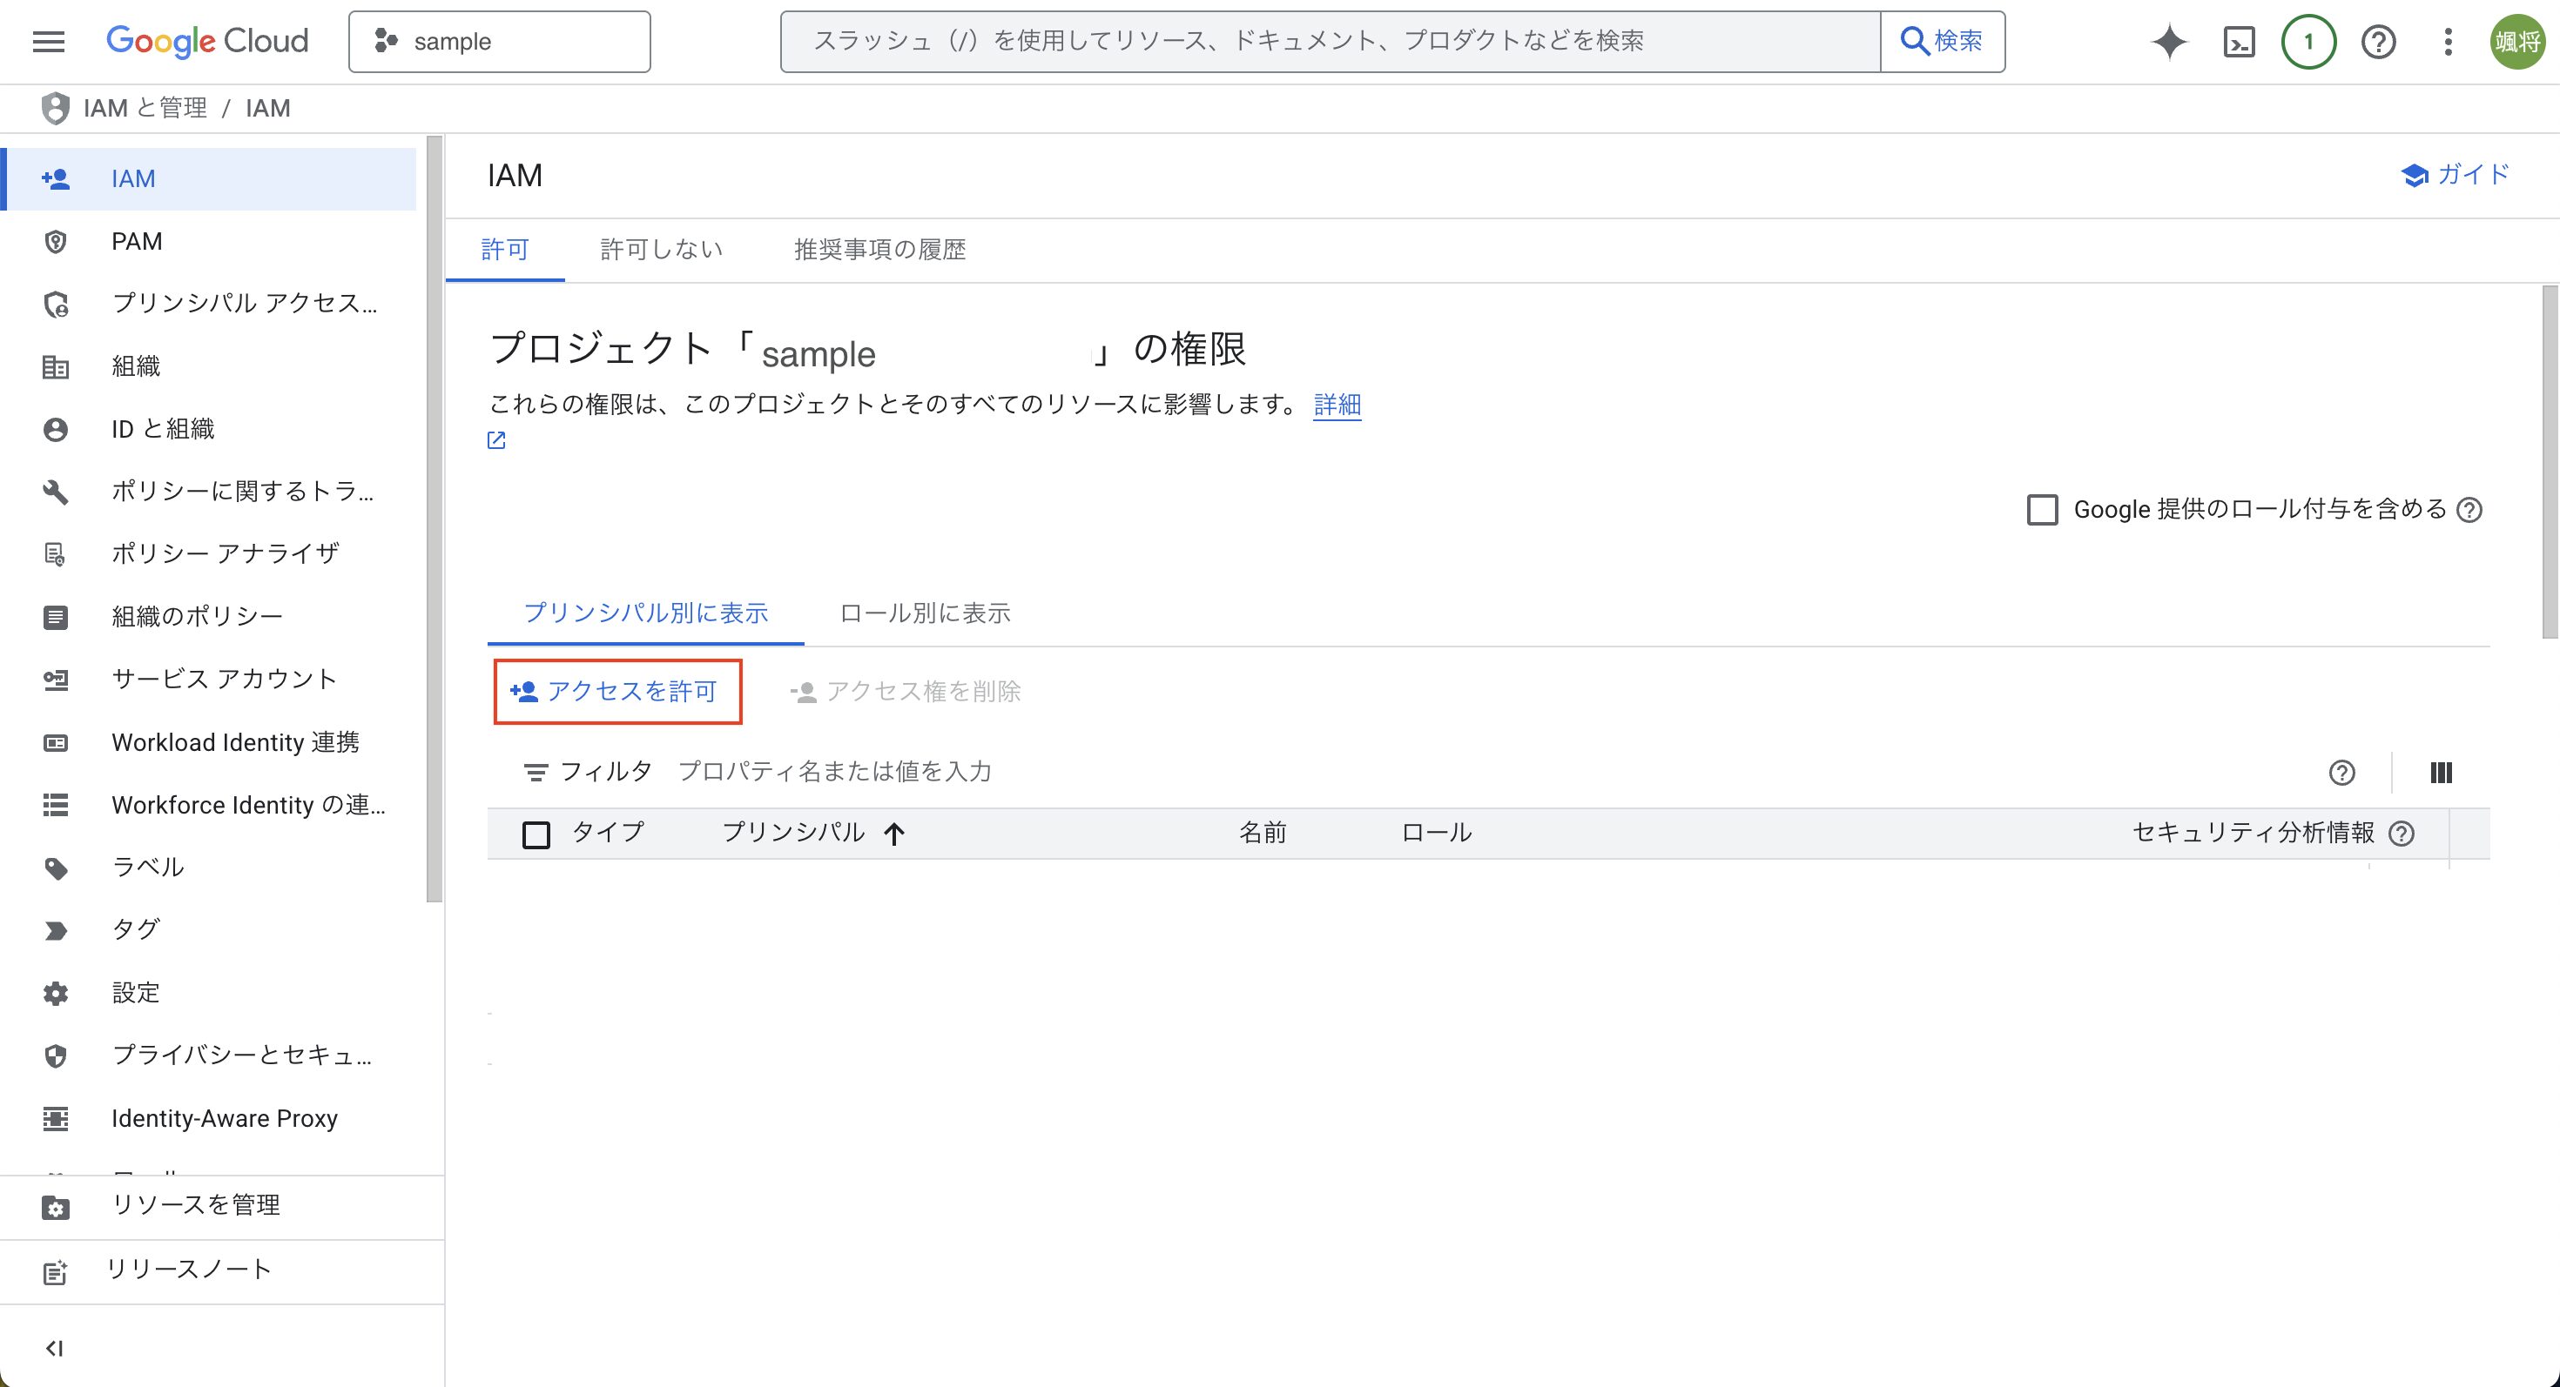Screen dimensions: 2560x1387
Task: Open リソースを管理 in sidebar
Action: point(220,1205)
